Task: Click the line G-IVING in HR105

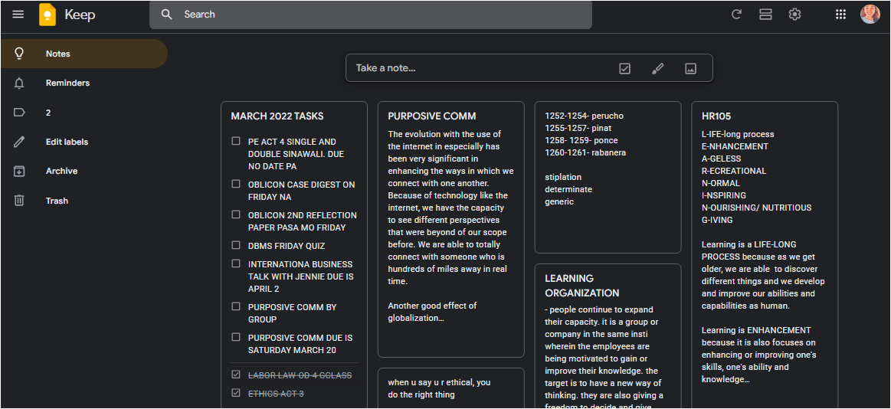Action: click(x=717, y=220)
